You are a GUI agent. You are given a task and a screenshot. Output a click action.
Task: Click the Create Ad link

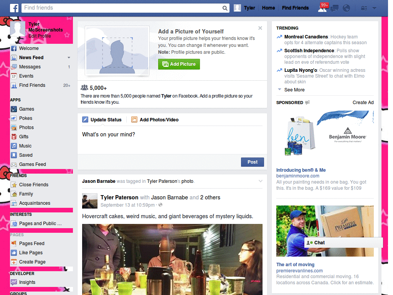363,102
